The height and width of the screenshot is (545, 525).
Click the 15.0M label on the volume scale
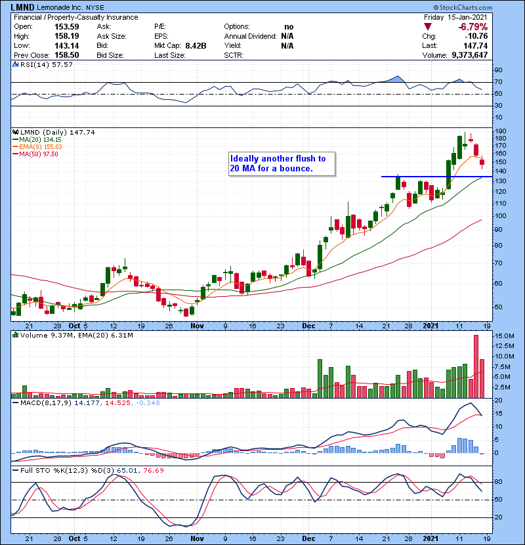(505, 336)
